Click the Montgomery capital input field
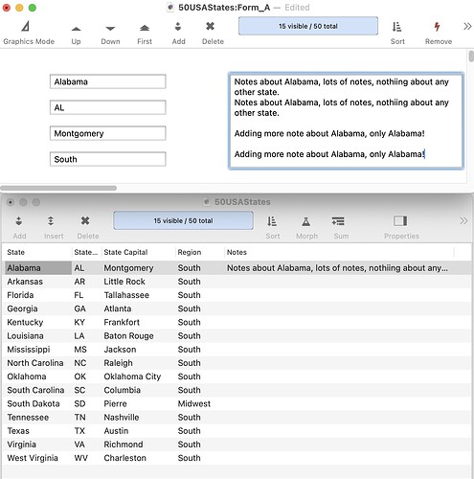This screenshot has height=479, width=474. tap(107, 133)
